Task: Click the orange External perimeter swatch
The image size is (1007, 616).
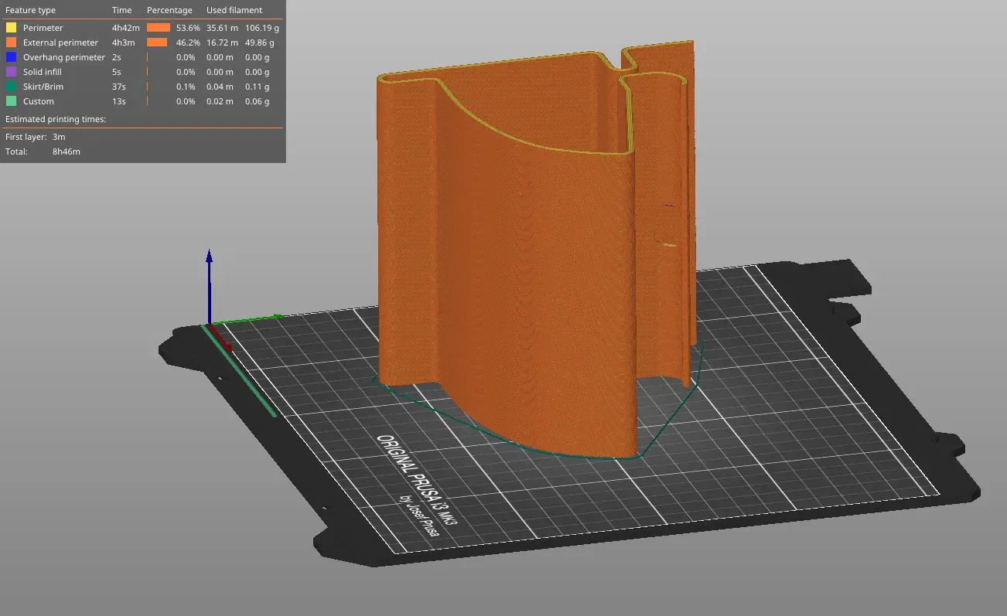Action: click(11, 43)
